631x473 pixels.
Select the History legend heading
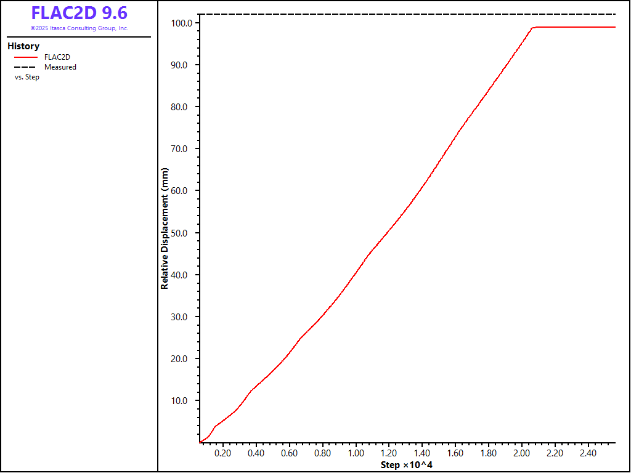[x=23, y=46]
